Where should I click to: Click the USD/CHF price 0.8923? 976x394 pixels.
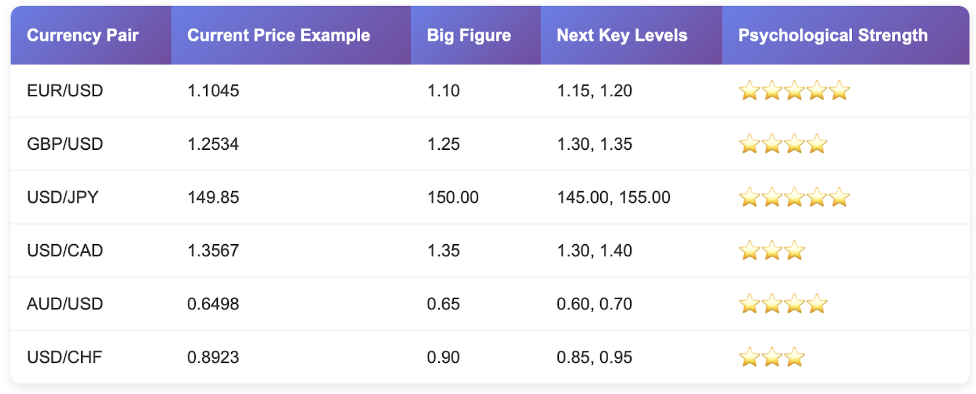tap(213, 357)
